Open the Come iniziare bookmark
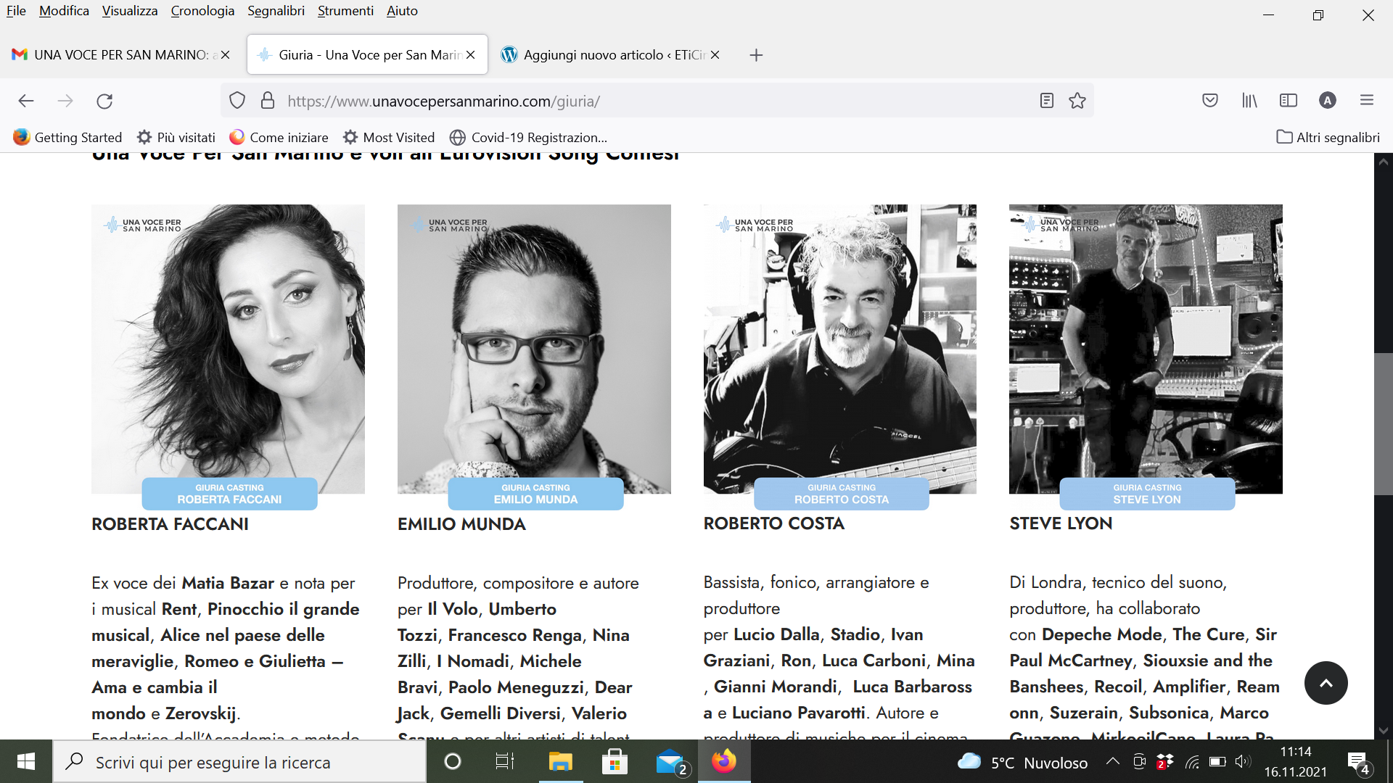Image resolution: width=1393 pixels, height=783 pixels. [x=279, y=137]
